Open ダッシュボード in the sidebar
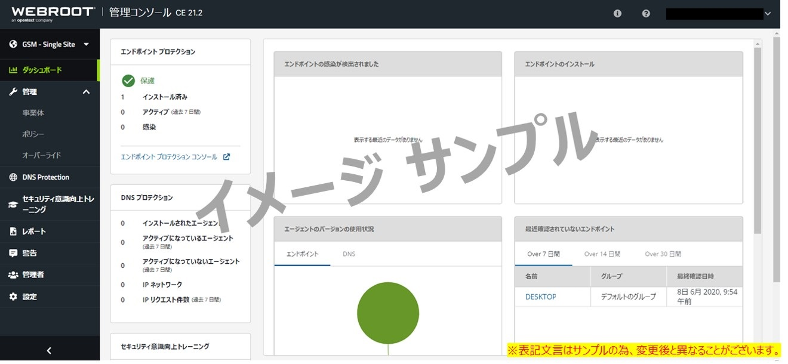 (x=50, y=70)
